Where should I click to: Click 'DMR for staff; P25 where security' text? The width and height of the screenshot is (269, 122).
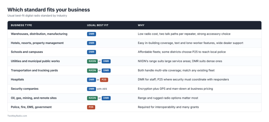183,80
